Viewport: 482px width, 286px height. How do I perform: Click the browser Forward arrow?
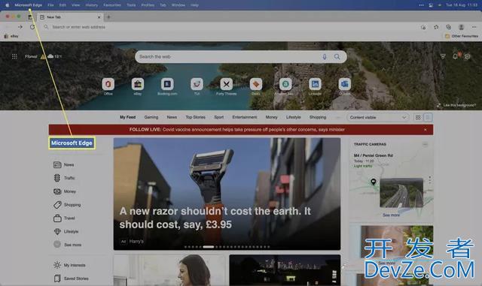point(20,27)
